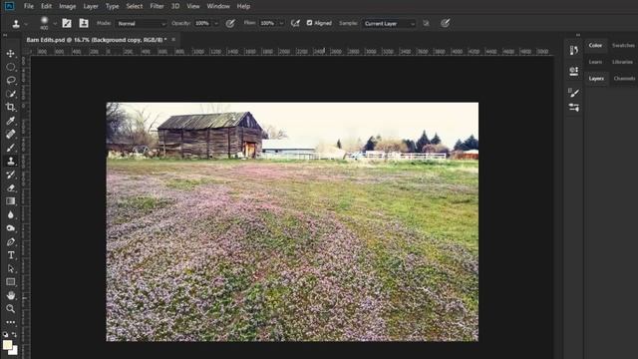The height and width of the screenshot is (359, 638).
Task: Select the Brush tool in toolbar
Action: tap(11, 148)
